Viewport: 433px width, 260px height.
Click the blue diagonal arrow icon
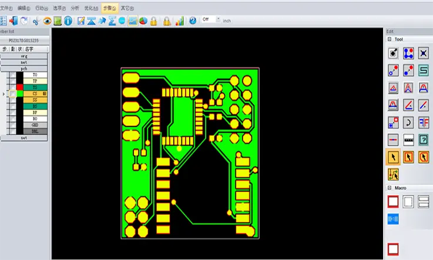point(102,21)
